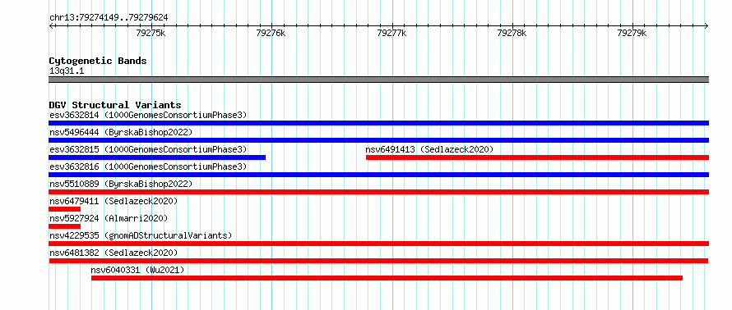The width and height of the screenshot is (732, 310).
Task: Click the nsv6481382 Sedlazeck2020 red bar
Action: [x=378, y=261]
